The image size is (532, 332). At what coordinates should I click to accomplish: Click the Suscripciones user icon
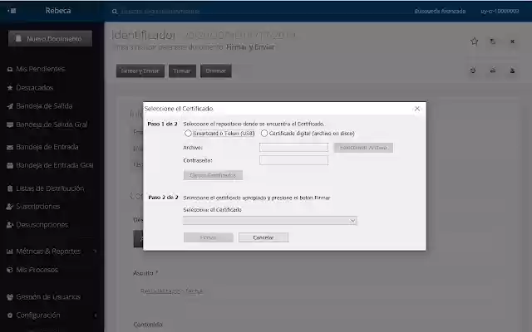point(10,207)
